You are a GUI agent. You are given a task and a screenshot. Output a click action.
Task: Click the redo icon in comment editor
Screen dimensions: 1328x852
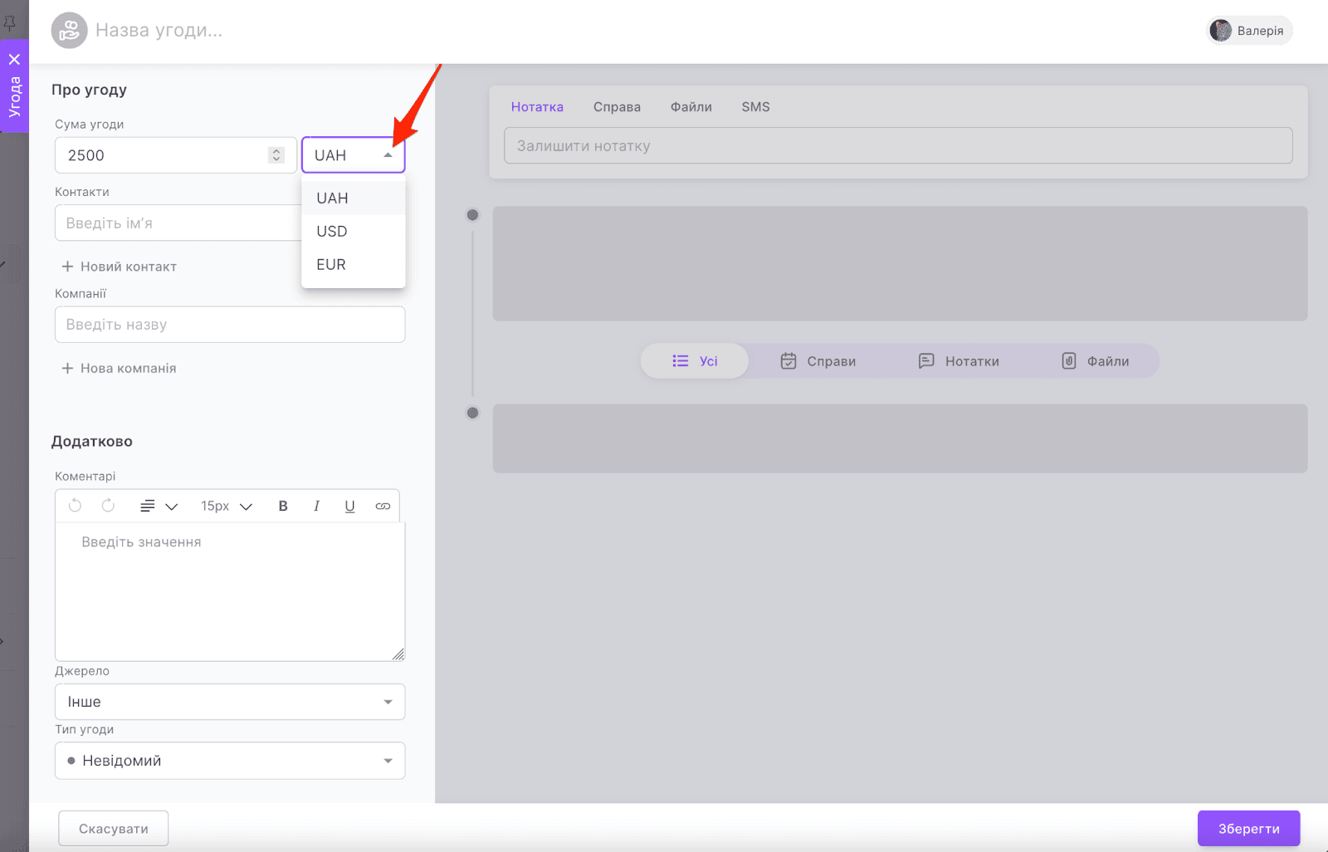coord(108,506)
